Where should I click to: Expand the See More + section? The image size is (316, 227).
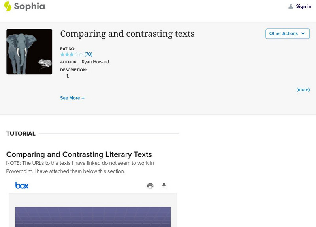point(72,98)
